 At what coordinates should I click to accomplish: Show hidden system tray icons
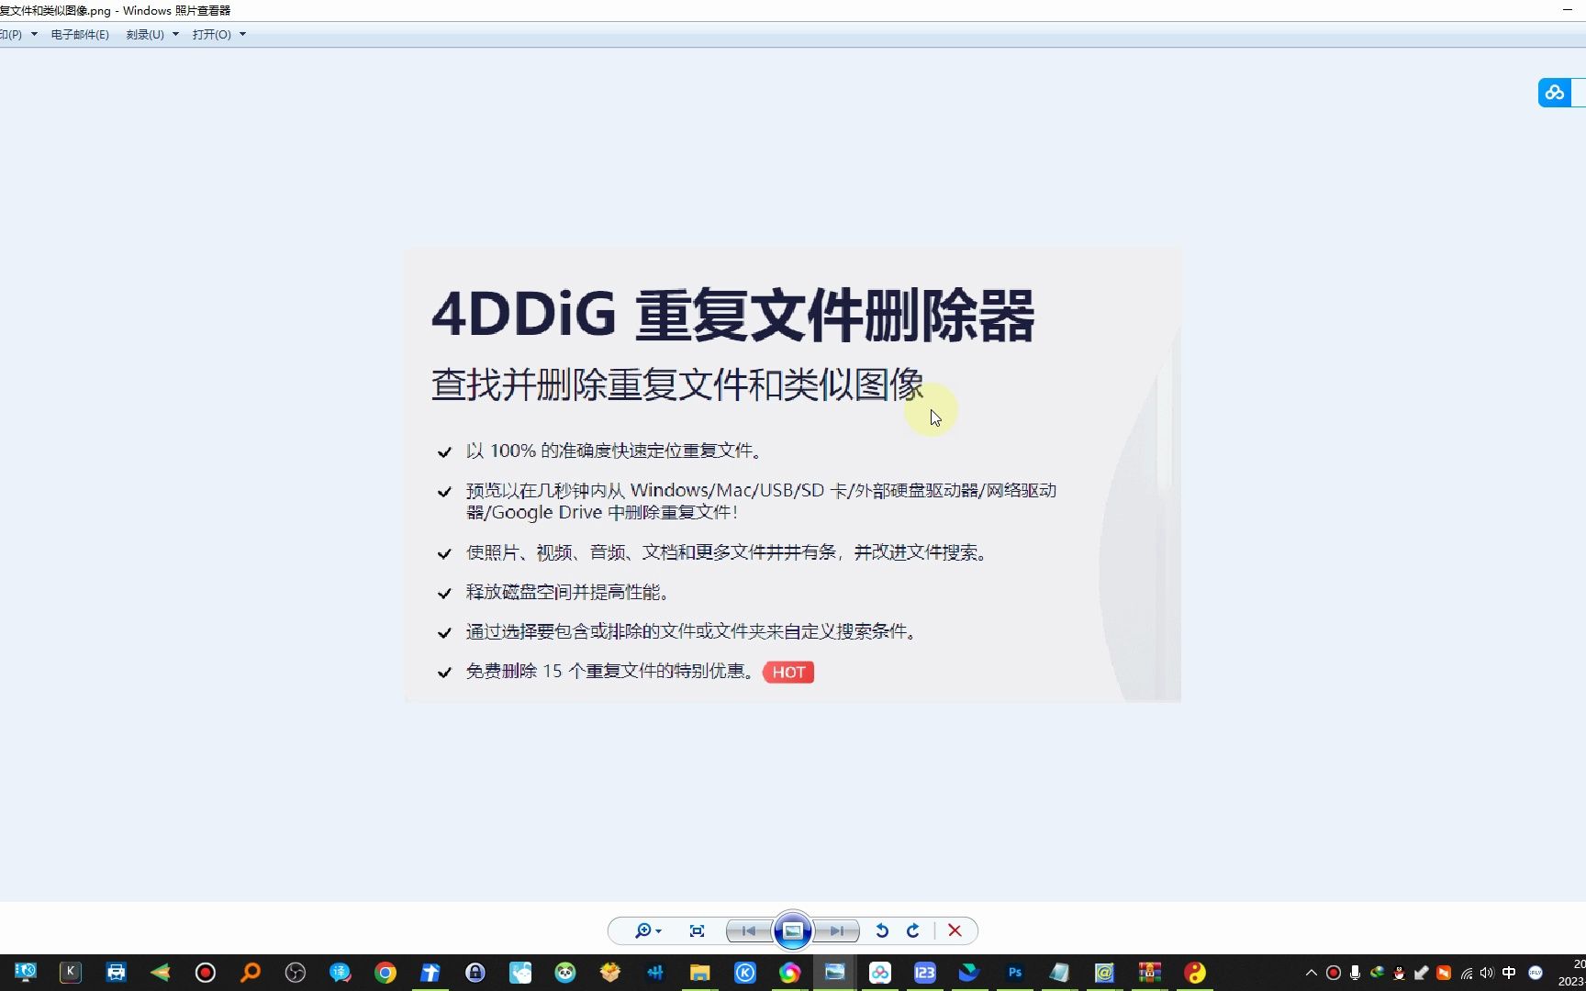coord(1312,973)
